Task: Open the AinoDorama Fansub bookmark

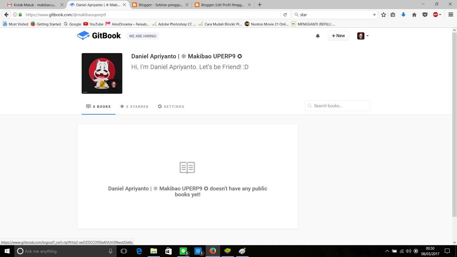Action: pyautogui.click(x=127, y=24)
